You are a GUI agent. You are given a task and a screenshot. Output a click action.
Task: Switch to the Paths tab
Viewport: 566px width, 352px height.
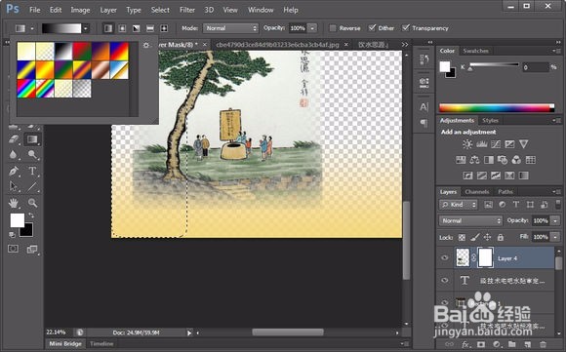[x=505, y=191]
